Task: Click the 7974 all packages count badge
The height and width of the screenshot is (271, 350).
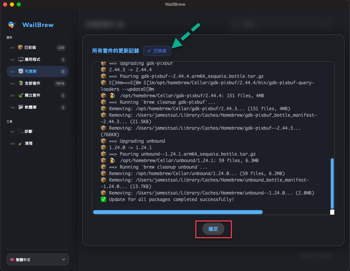Action: (x=60, y=84)
